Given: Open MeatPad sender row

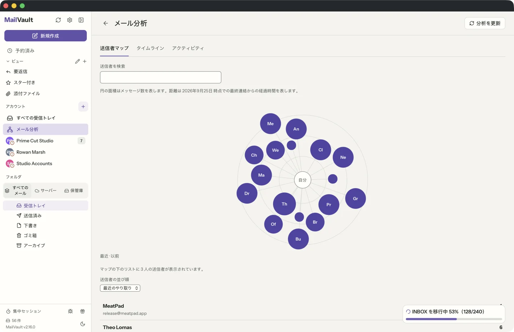Looking at the screenshot, I should coord(303,309).
